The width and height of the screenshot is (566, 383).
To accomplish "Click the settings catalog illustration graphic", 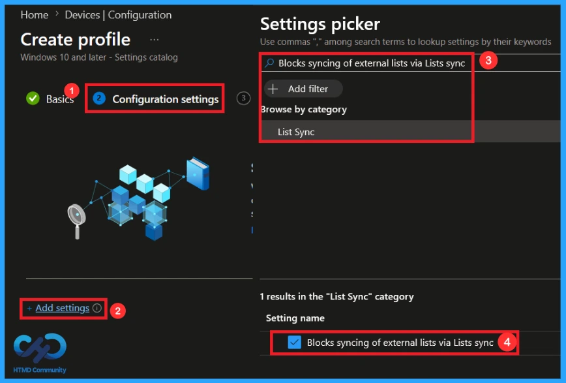I will (139, 199).
